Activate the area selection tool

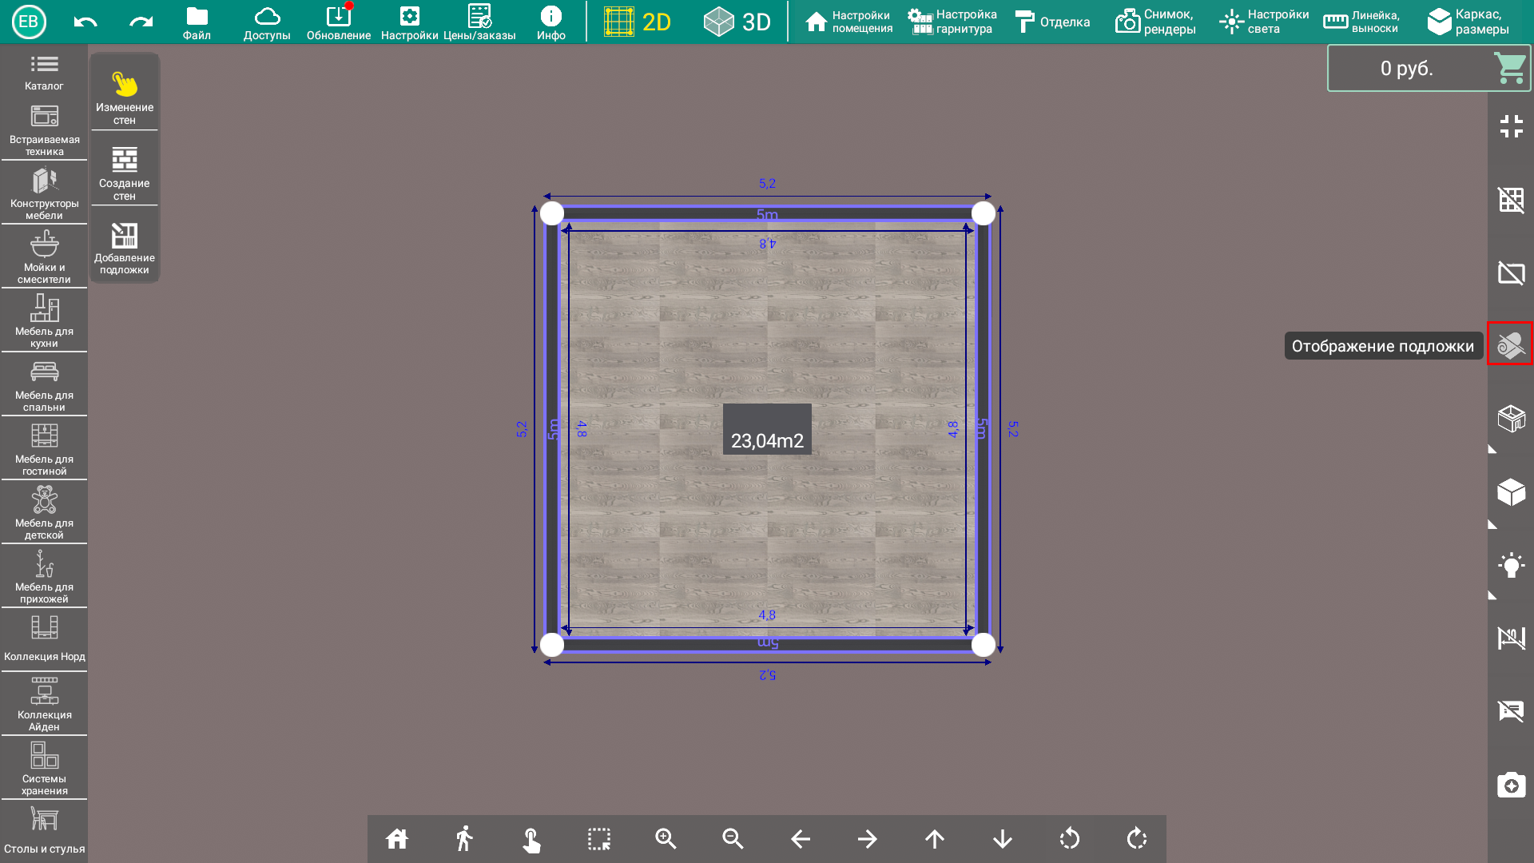click(x=599, y=839)
